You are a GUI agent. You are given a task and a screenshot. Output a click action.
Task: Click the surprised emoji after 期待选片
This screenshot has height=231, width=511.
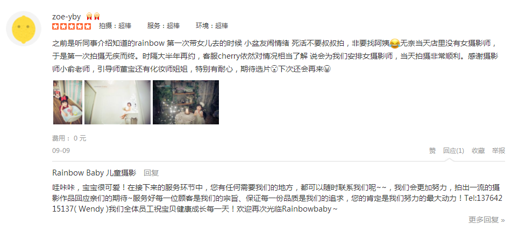click(x=274, y=69)
